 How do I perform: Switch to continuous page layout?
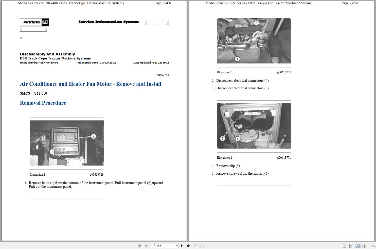(351, 246)
